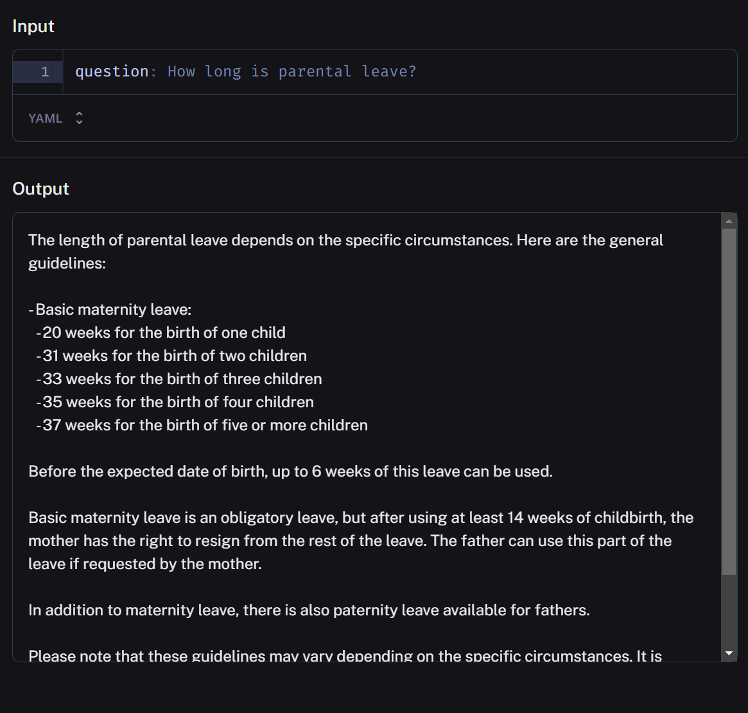Click the Output scroll-down arrow
The width and height of the screenshot is (748, 713).
[x=728, y=653]
